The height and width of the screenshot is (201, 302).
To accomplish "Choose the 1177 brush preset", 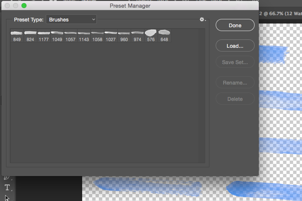I will (x=44, y=35).
